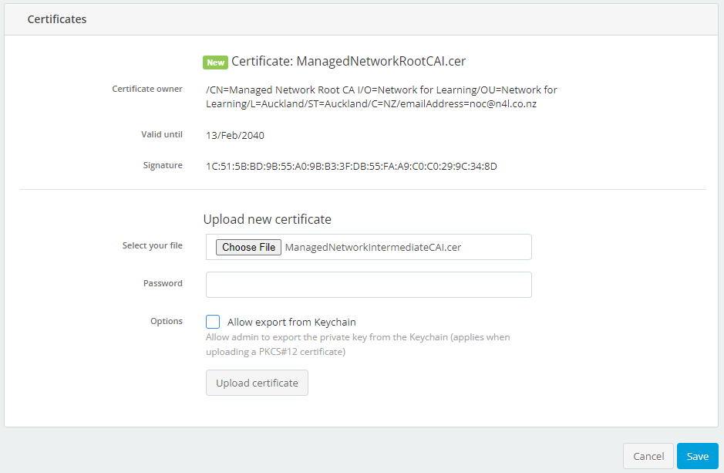Image resolution: width=724 pixels, height=473 pixels.
Task: Click the Certificates panel header
Action: (x=56, y=19)
